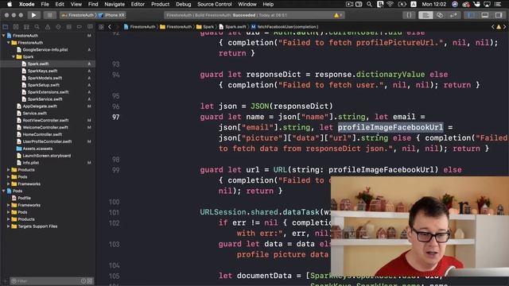Collapse the Pods project
The width and height of the screenshot is (509, 286).
coord(4,191)
